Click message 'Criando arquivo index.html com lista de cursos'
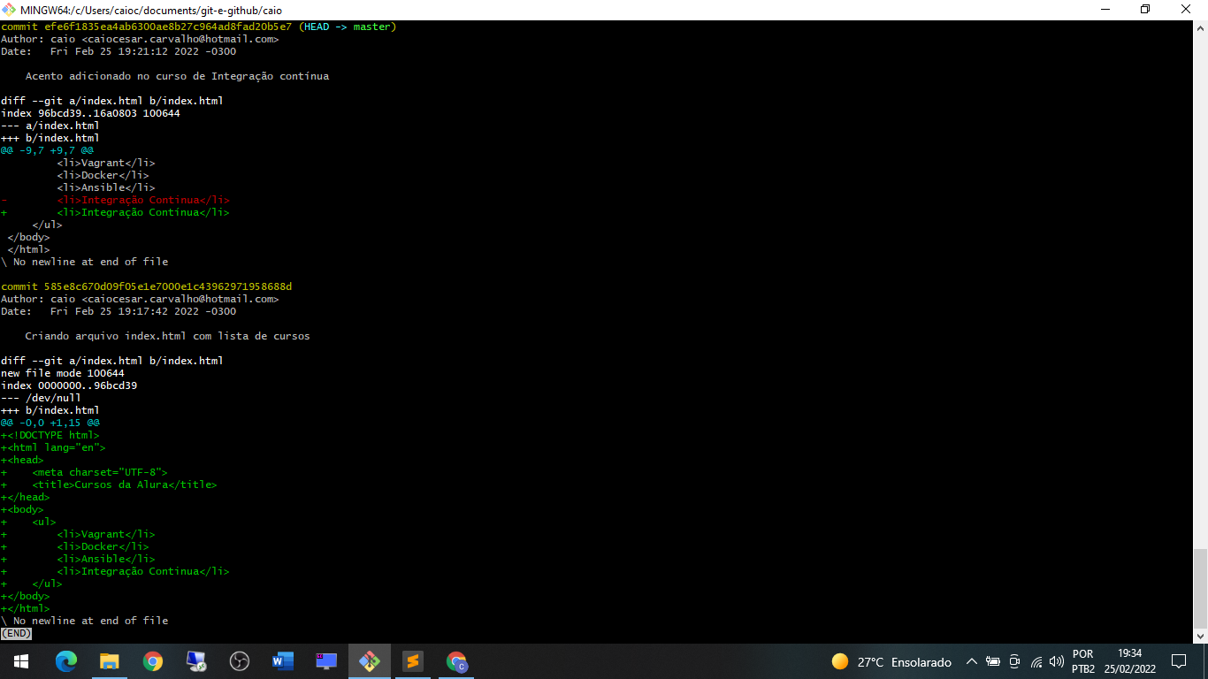 click(167, 336)
